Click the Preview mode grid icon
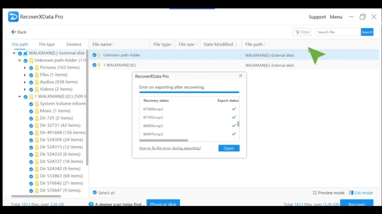The height and width of the screenshot is (214, 382). pyautogui.click(x=315, y=193)
